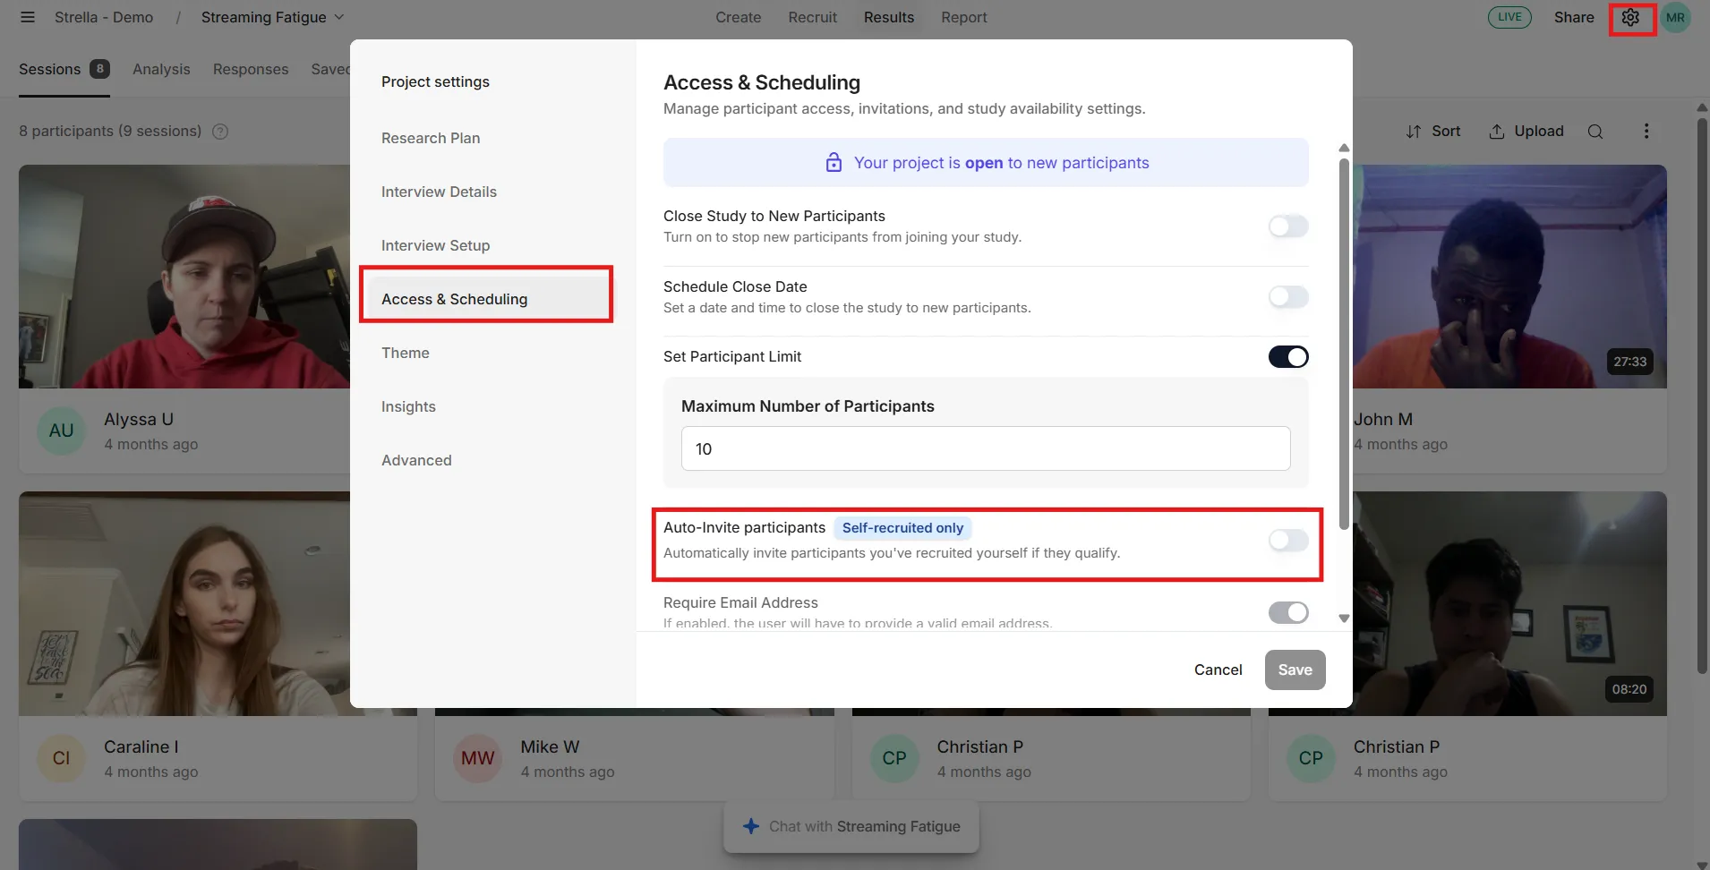Open the three-dot more options menu
Image resolution: width=1710 pixels, height=870 pixels.
click(x=1646, y=132)
